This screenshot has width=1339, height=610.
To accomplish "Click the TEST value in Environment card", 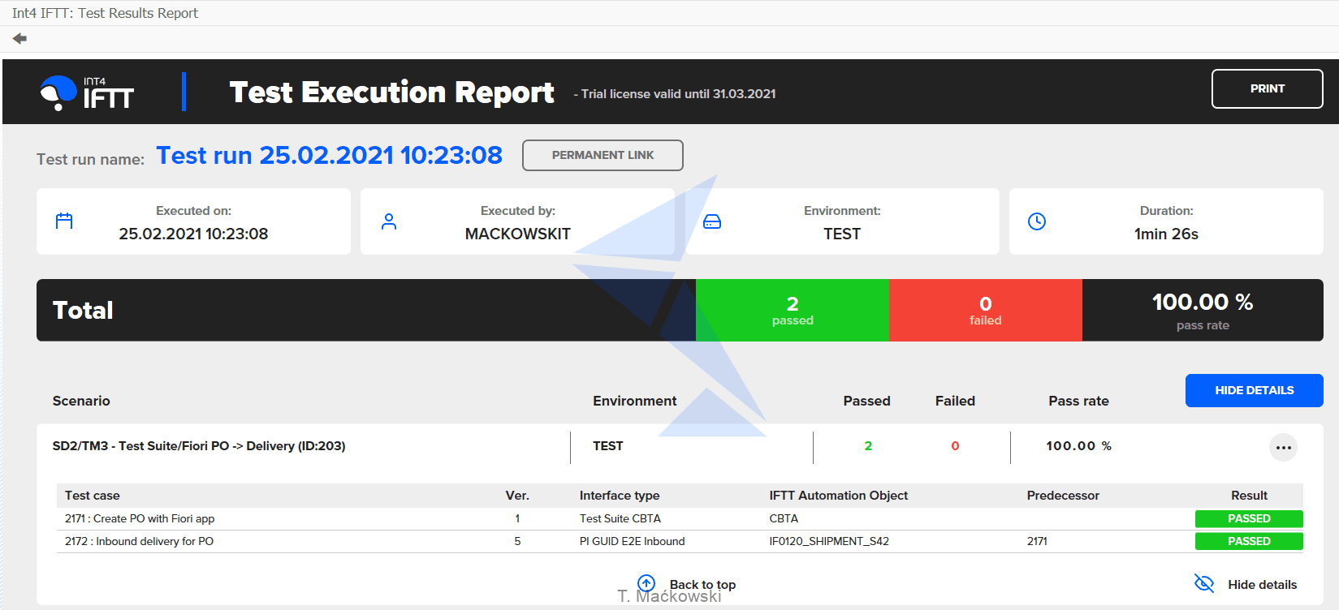I will coord(842,234).
